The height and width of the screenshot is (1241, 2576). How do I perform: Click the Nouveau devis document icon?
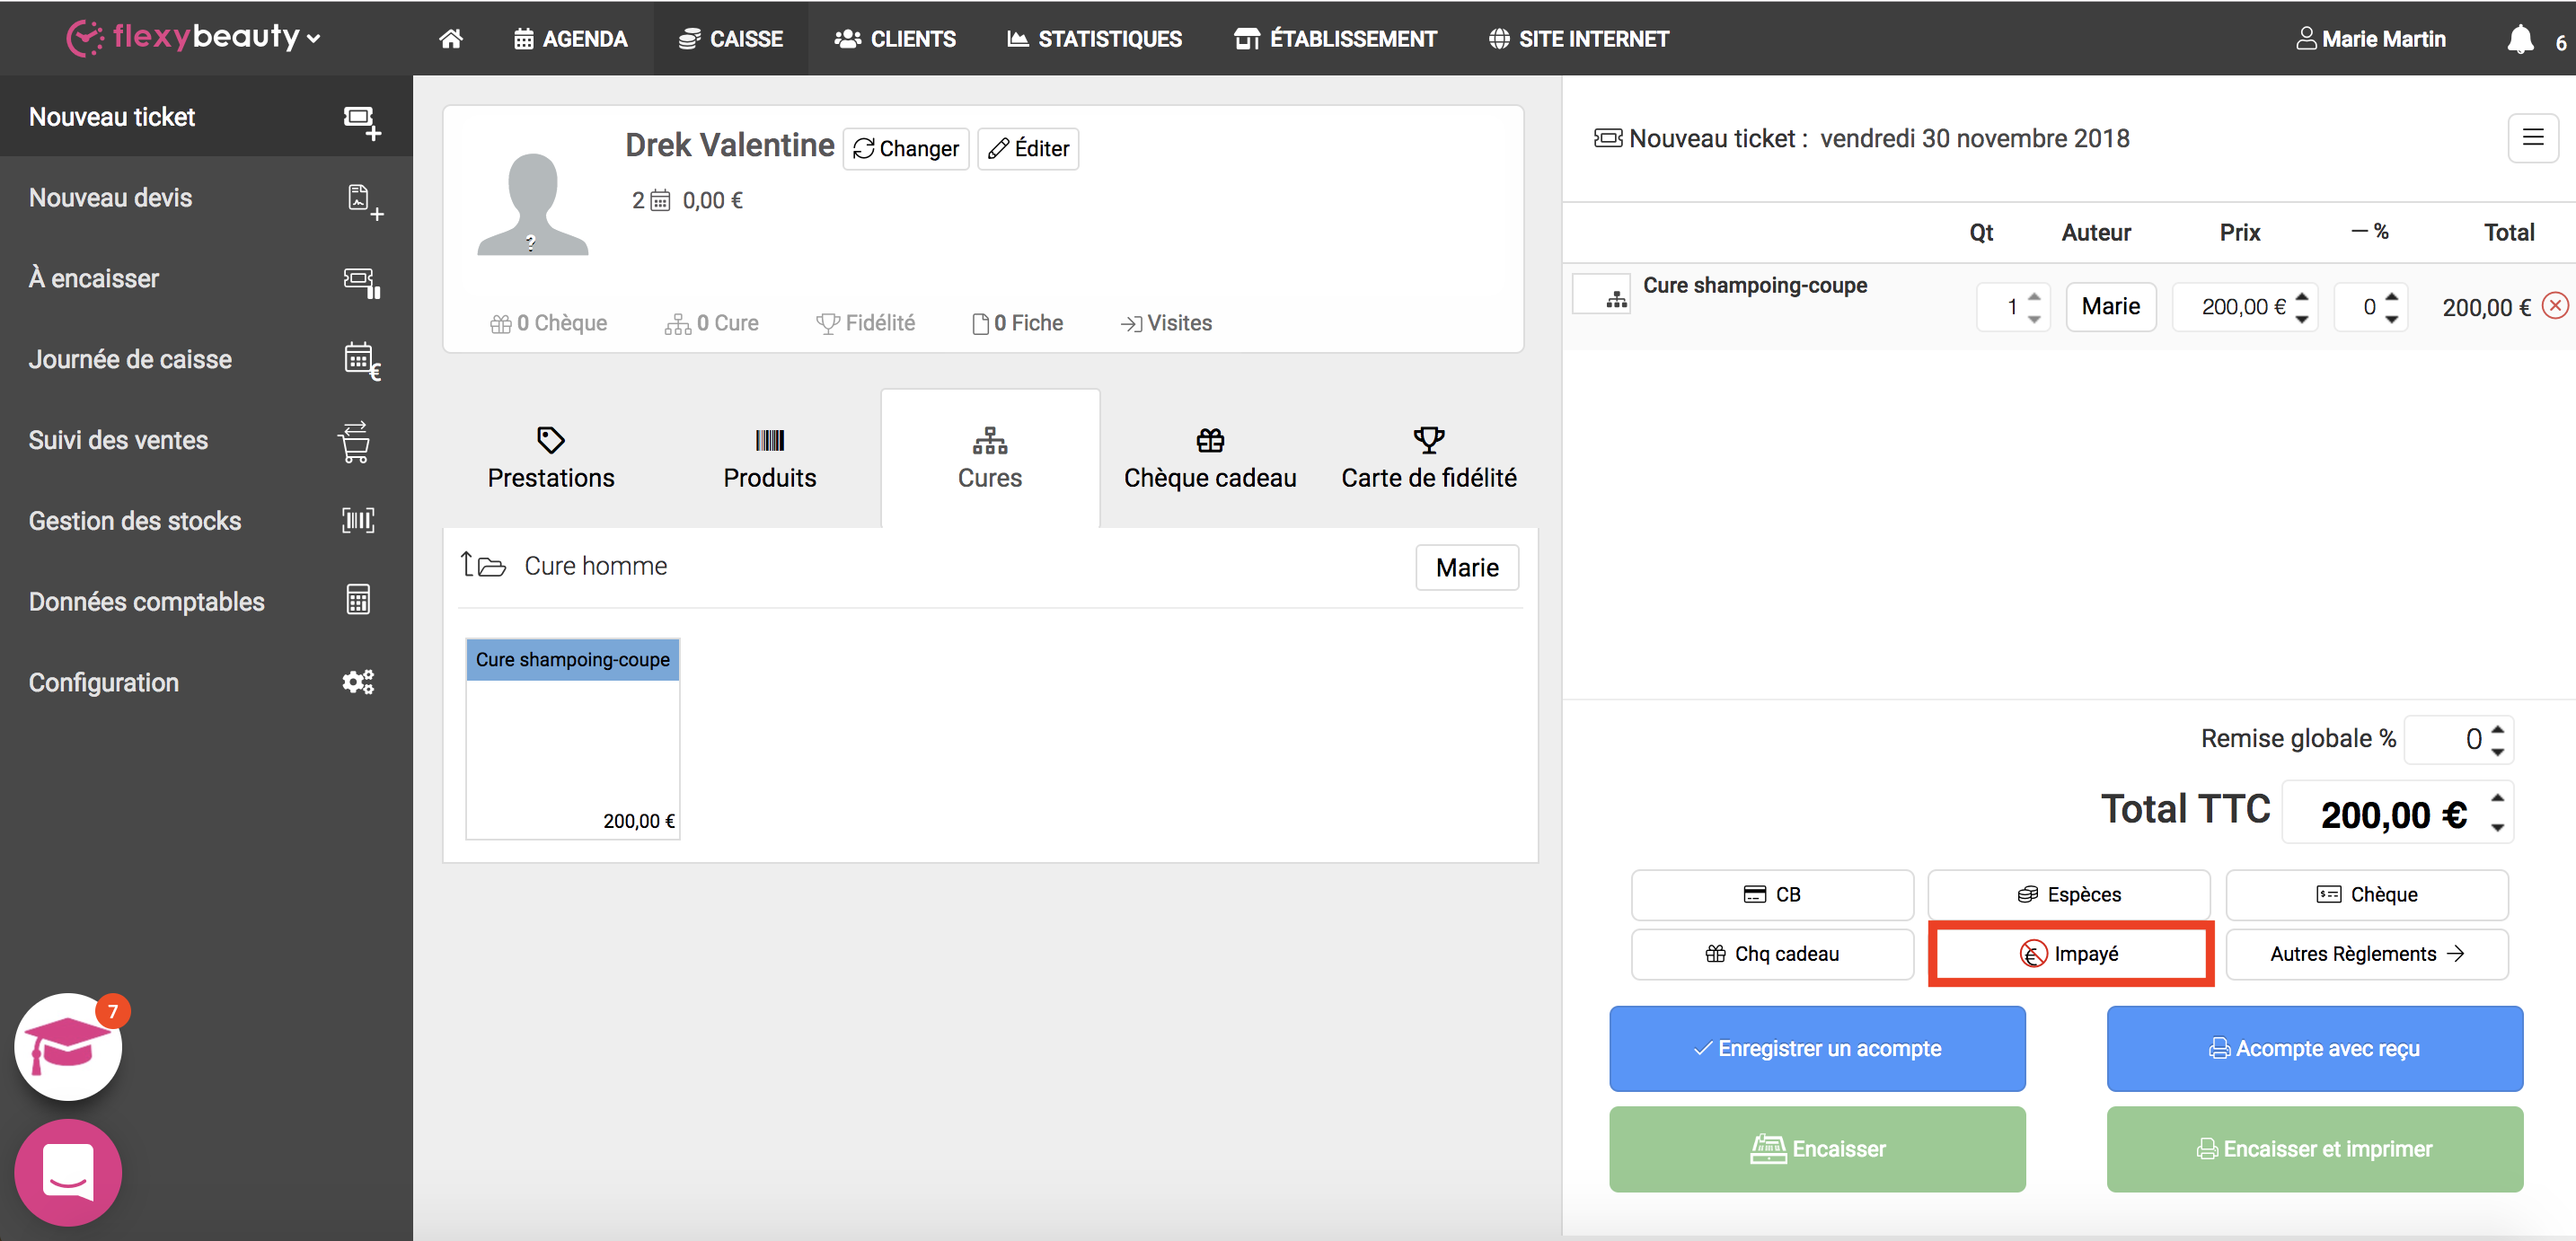coord(364,201)
